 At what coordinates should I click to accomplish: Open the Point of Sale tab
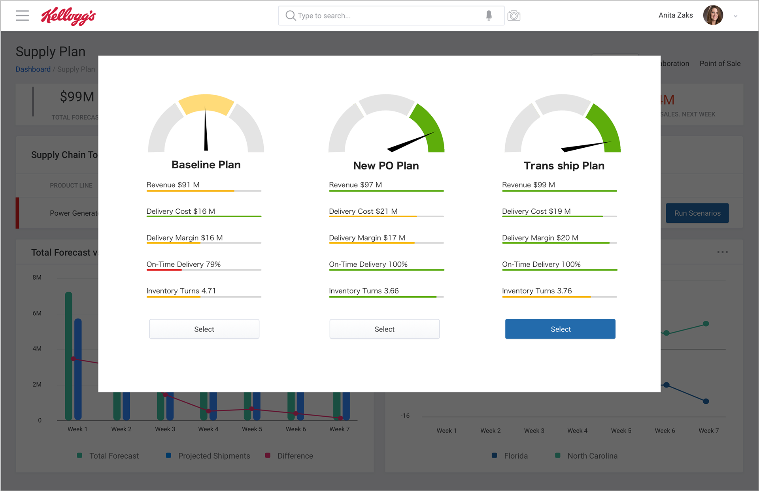[x=720, y=64]
